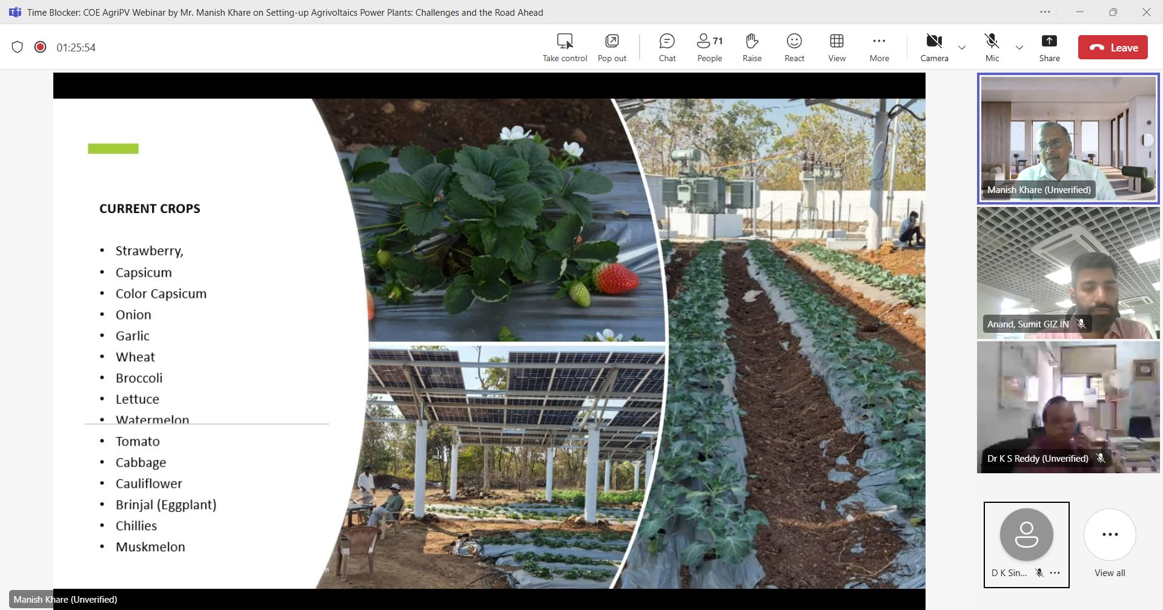Toggle the Camera on
The image size is (1163, 610).
tap(934, 47)
